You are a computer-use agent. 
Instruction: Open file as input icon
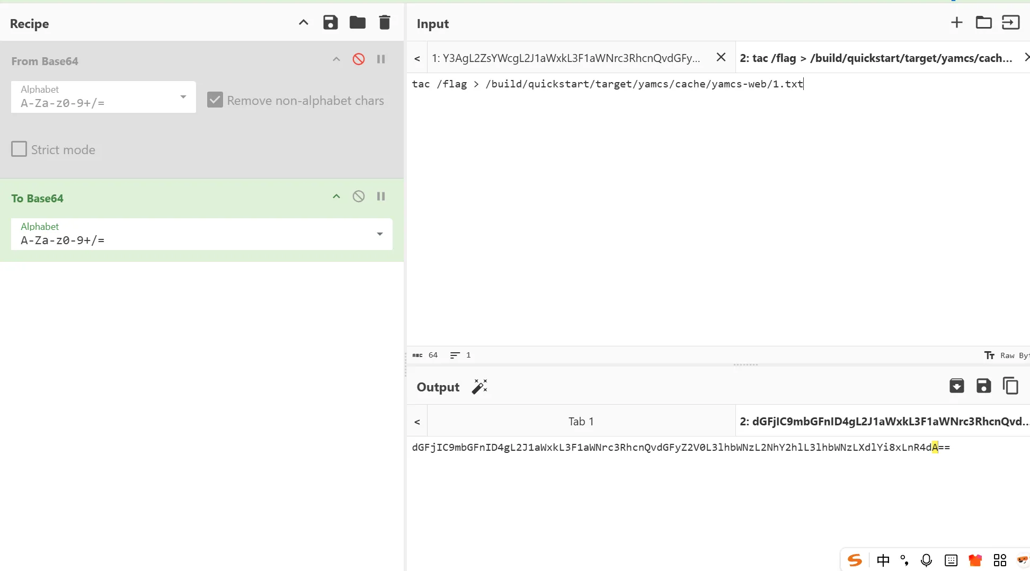[983, 23]
